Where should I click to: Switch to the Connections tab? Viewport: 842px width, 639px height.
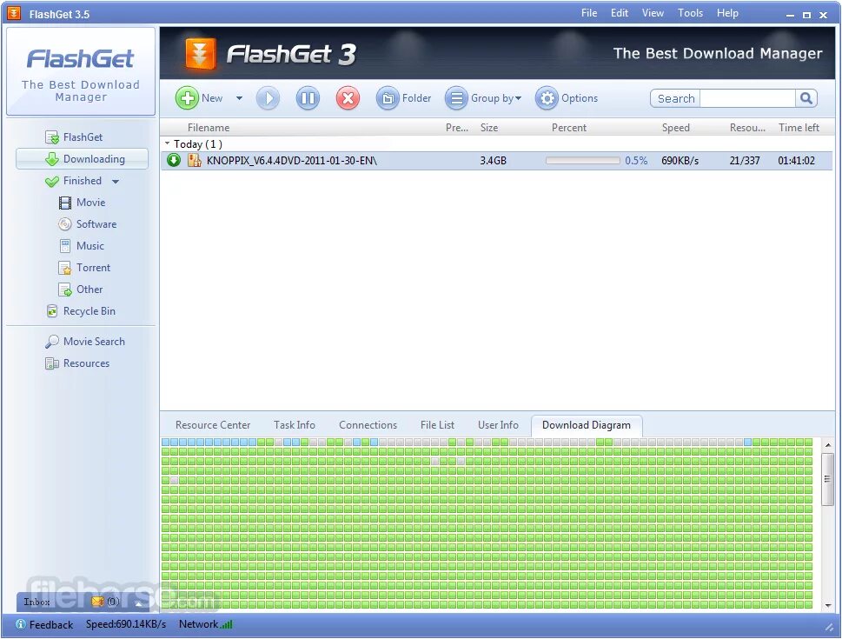(368, 425)
